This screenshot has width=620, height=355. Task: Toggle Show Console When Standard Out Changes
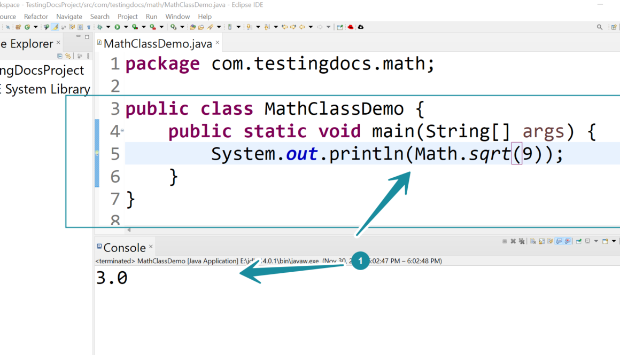(559, 241)
